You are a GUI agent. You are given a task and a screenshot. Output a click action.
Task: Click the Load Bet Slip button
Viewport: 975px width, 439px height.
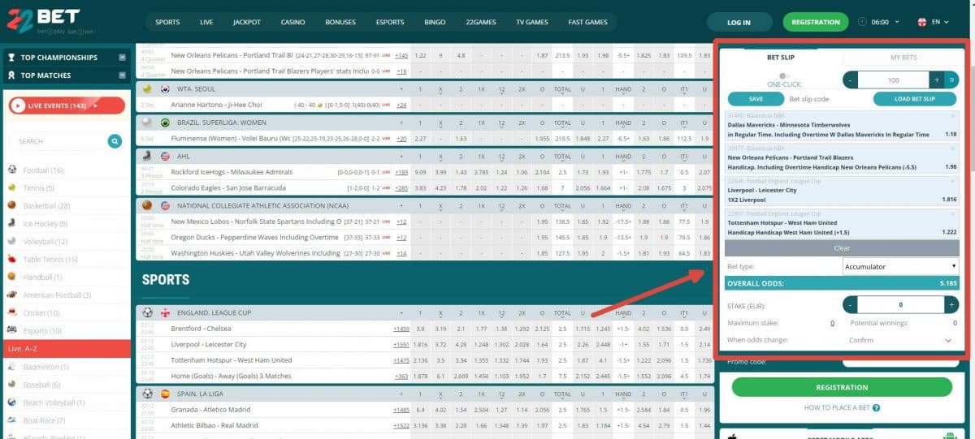[x=915, y=99]
